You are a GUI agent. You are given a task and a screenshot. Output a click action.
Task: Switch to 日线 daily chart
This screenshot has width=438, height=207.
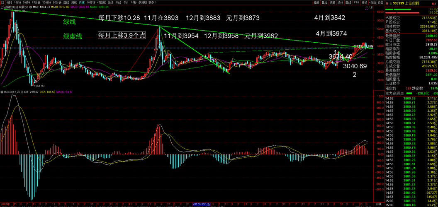click(x=66, y=2)
